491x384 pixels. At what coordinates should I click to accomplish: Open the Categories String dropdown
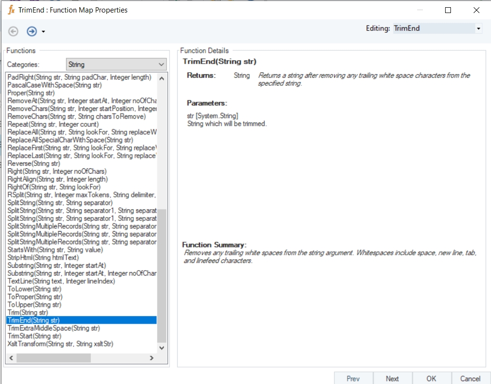point(161,65)
